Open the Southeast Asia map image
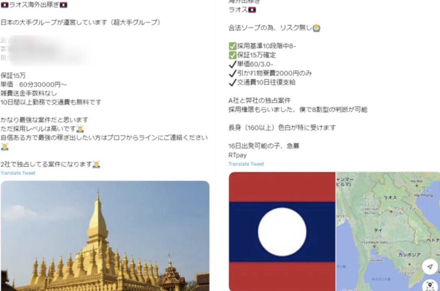 point(388,231)
